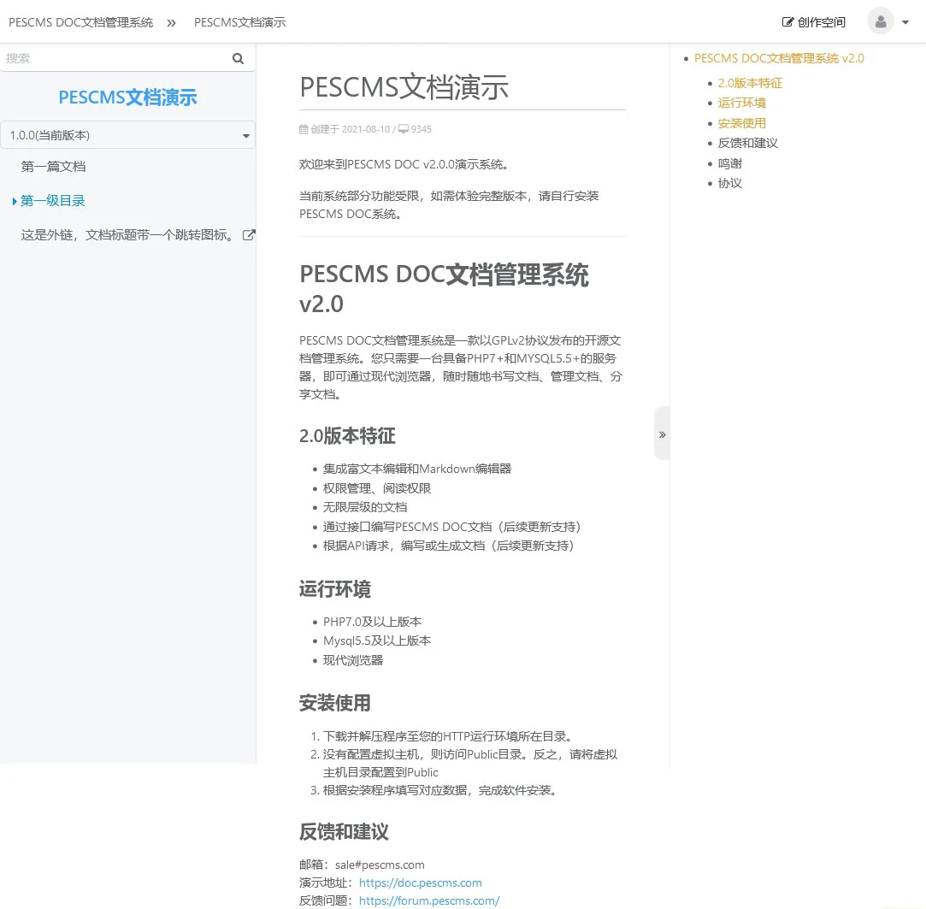The height and width of the screenshot is (909, 926).
Task: Click the search magnifier icon
Action: tap(238, 58)
